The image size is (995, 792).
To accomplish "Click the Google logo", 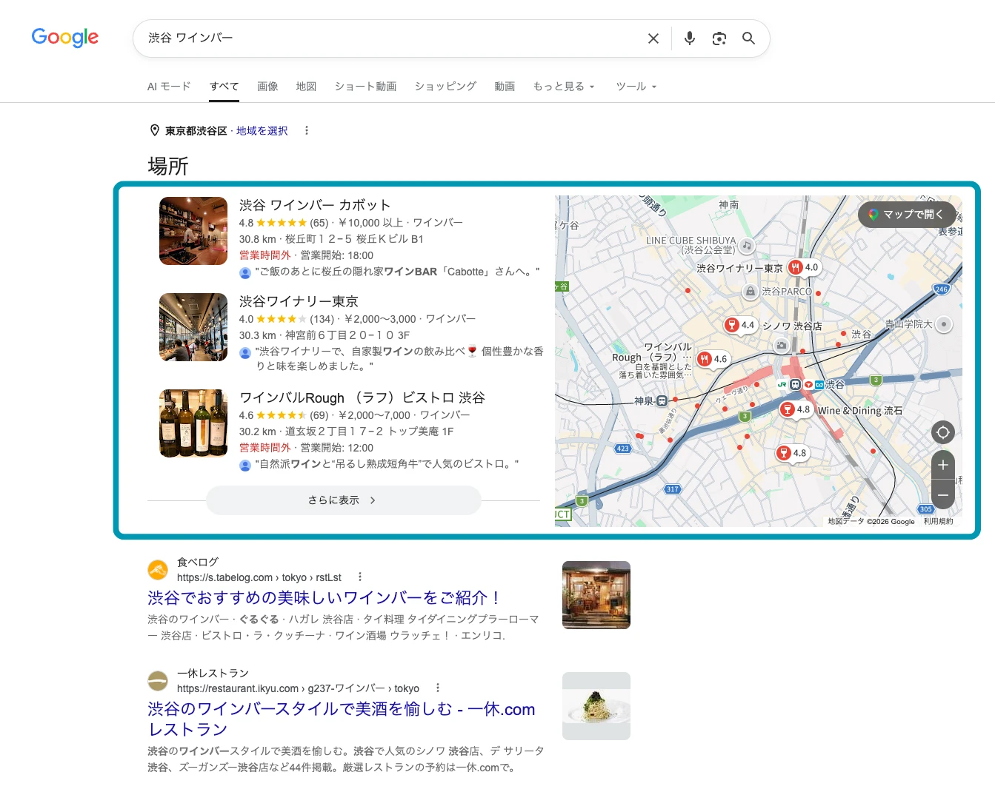I will 65,38.
